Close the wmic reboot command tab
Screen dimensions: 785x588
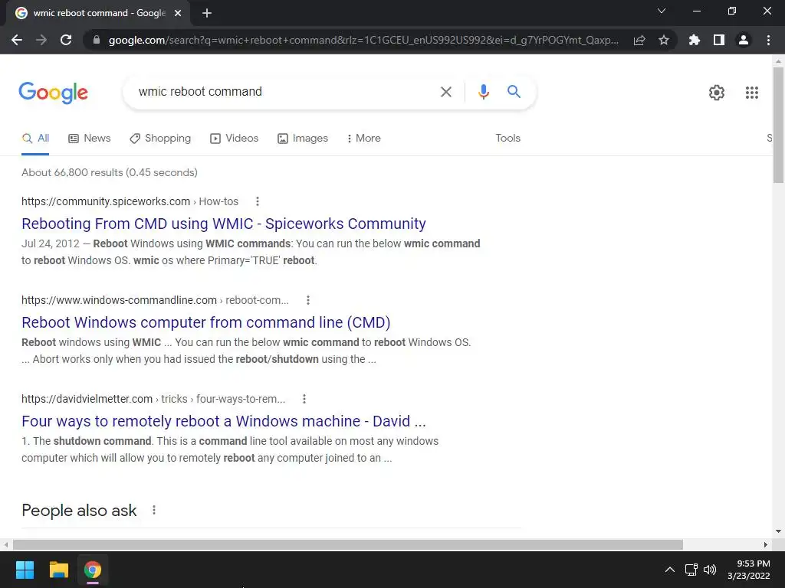(x=178, y=14)
